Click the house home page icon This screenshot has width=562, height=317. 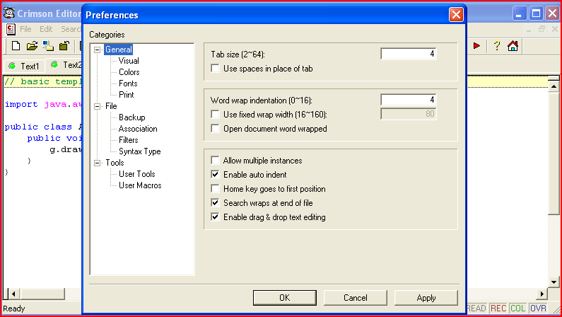(513, 45)
